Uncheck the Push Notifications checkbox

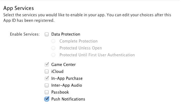(47, 99)
